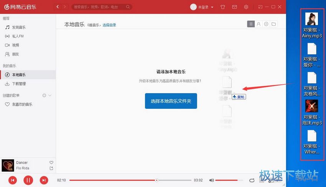
Task: Click the music note icon beside 发现音乐
Action: (7, 27)
